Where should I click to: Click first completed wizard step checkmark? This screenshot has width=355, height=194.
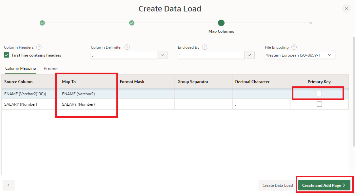[42, 23]
